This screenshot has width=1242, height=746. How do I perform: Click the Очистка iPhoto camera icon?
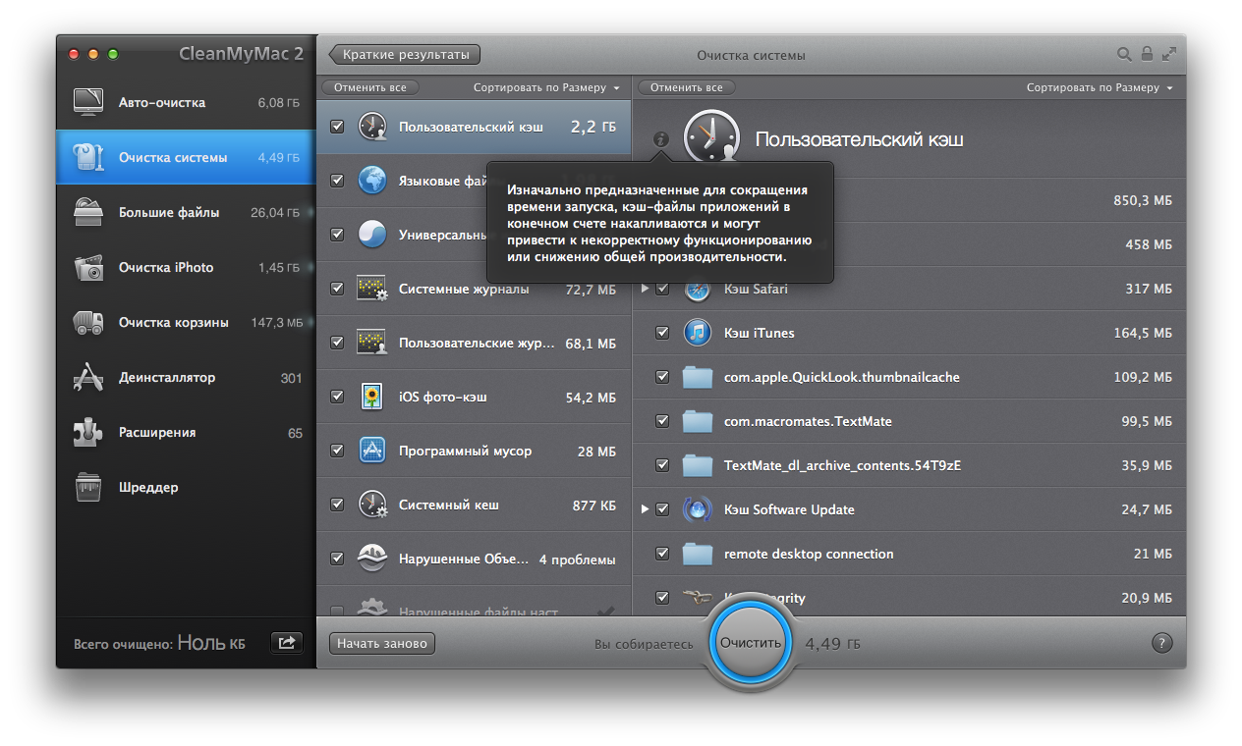[x=88, y=267]
